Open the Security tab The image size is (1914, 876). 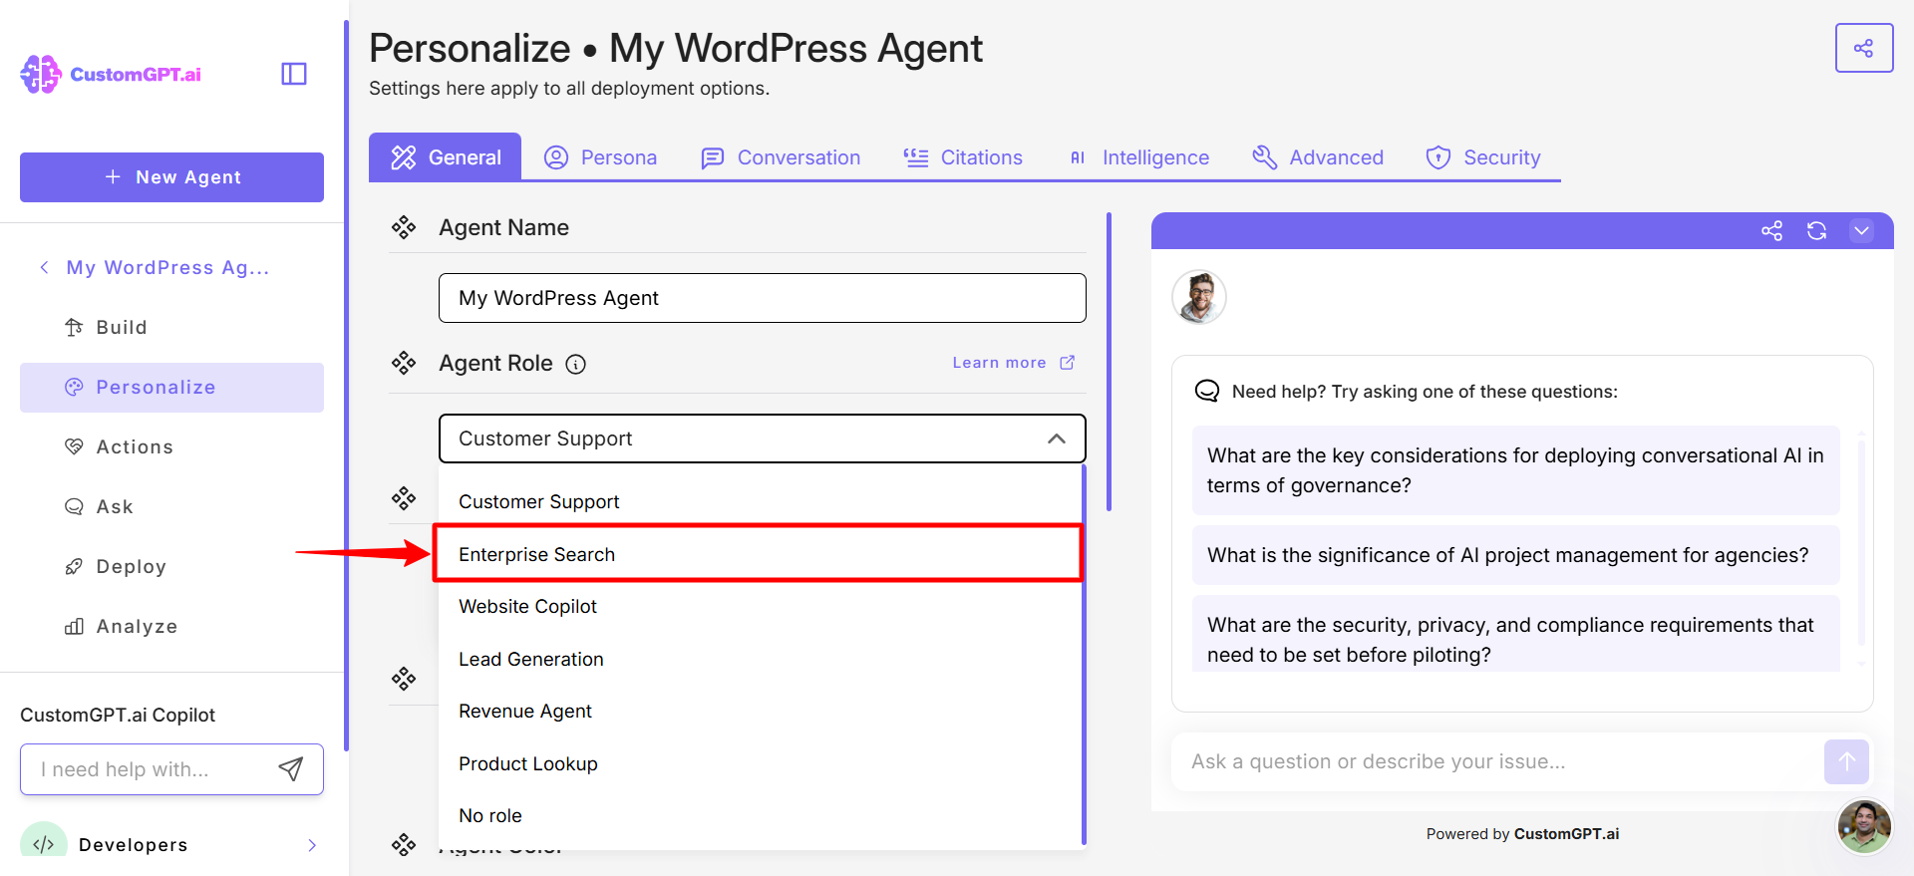coord(1483,157)
